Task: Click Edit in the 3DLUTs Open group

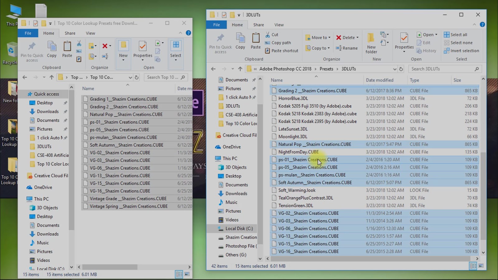Action: tap(423, 43)
